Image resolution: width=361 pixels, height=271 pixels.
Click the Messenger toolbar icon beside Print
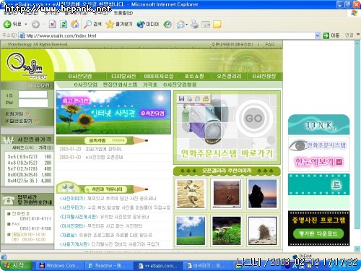tap(206, 25)
